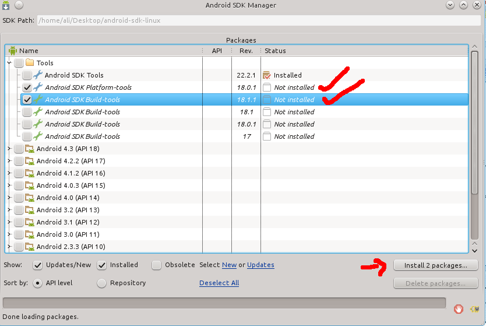Click the Android 4.1.2 (API 16) folder icon

[x=30, y=173]
